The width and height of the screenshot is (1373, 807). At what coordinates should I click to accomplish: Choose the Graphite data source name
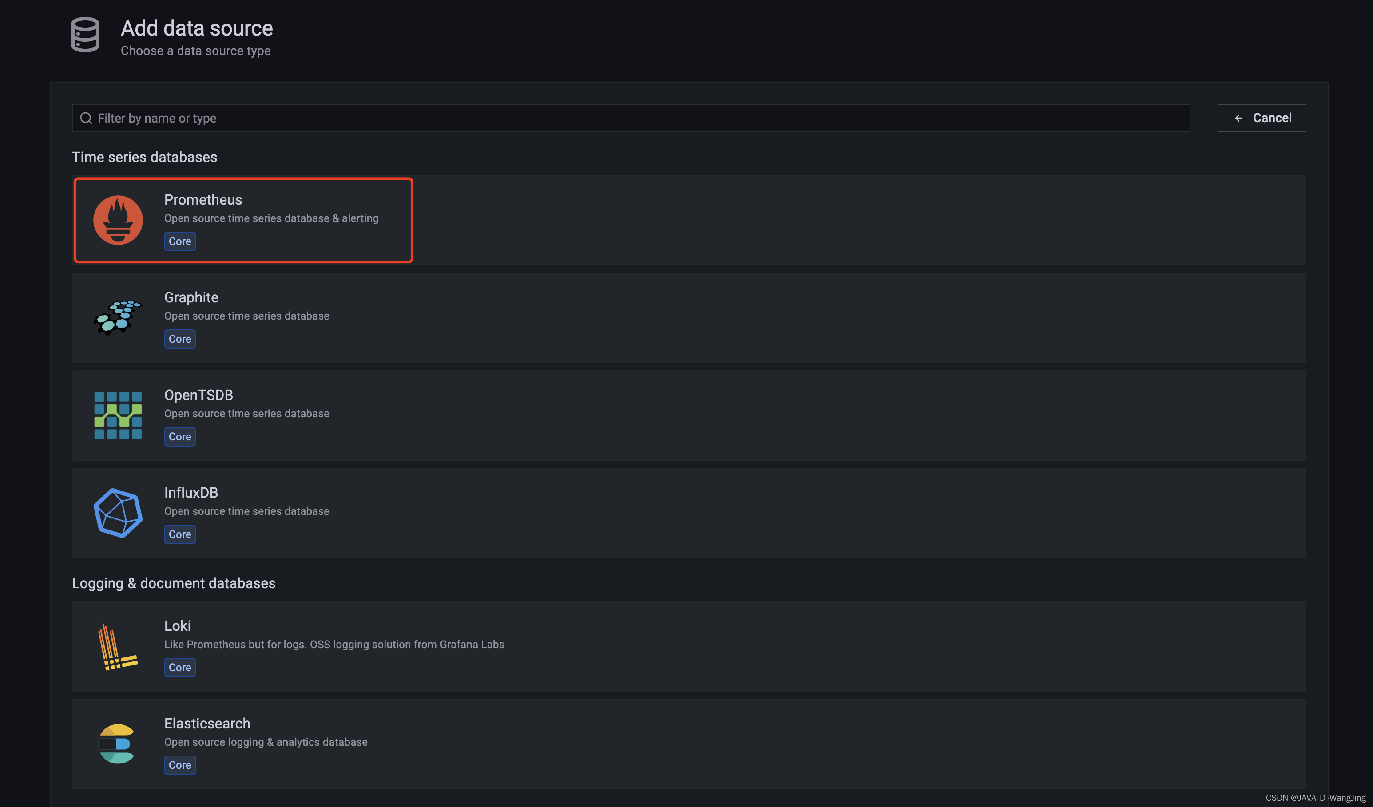(x=190, y=297)
